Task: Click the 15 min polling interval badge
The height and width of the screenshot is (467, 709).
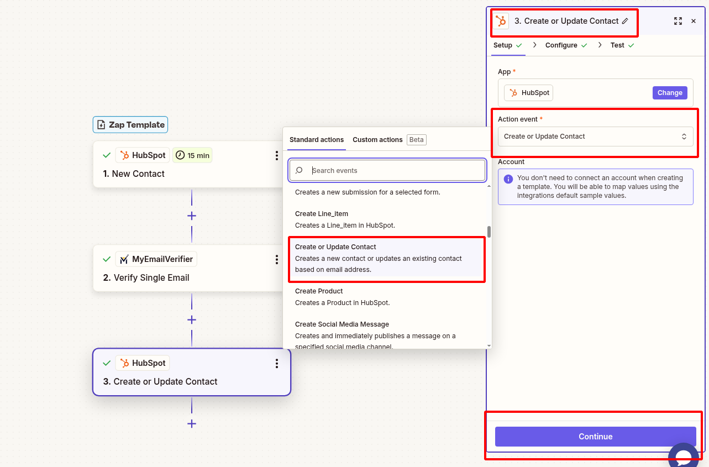Action: [192, 155]
